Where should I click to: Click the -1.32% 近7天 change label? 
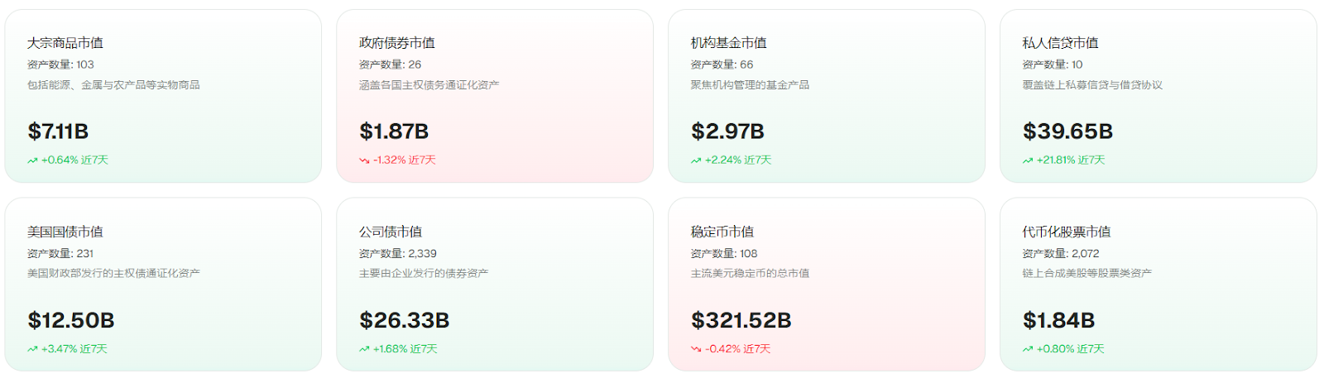point(405,160)
